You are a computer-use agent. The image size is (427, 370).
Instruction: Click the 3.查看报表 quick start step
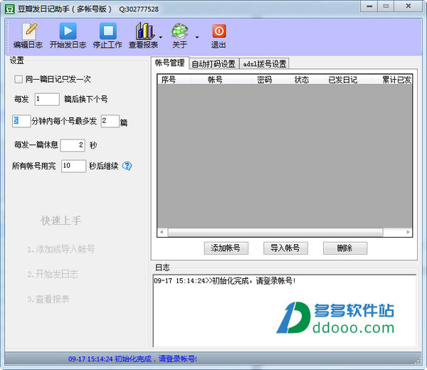coord(48,299)
